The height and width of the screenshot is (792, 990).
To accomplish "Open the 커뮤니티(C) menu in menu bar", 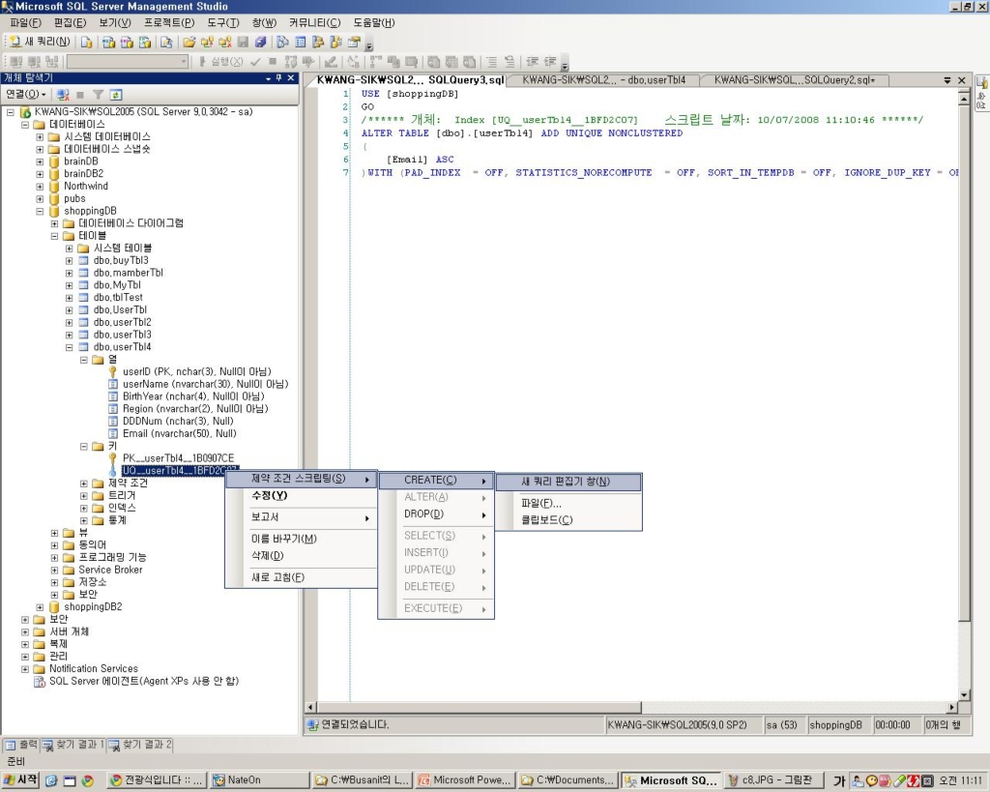I will tap(314, 23).
